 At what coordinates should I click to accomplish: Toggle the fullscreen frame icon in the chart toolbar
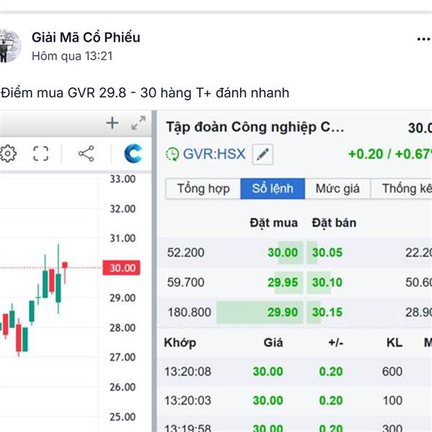[x=41, y=153]
